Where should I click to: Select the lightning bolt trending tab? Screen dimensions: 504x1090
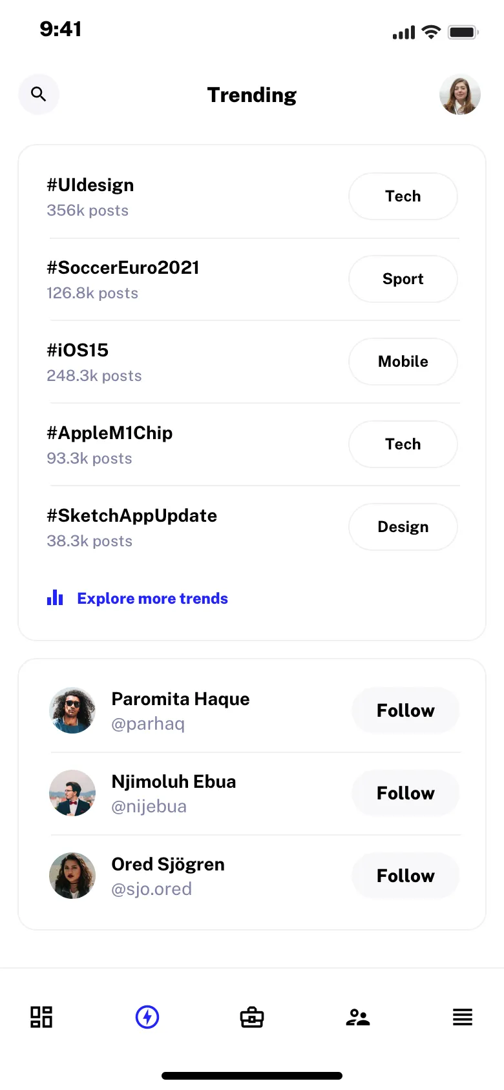pos(147,1017)
